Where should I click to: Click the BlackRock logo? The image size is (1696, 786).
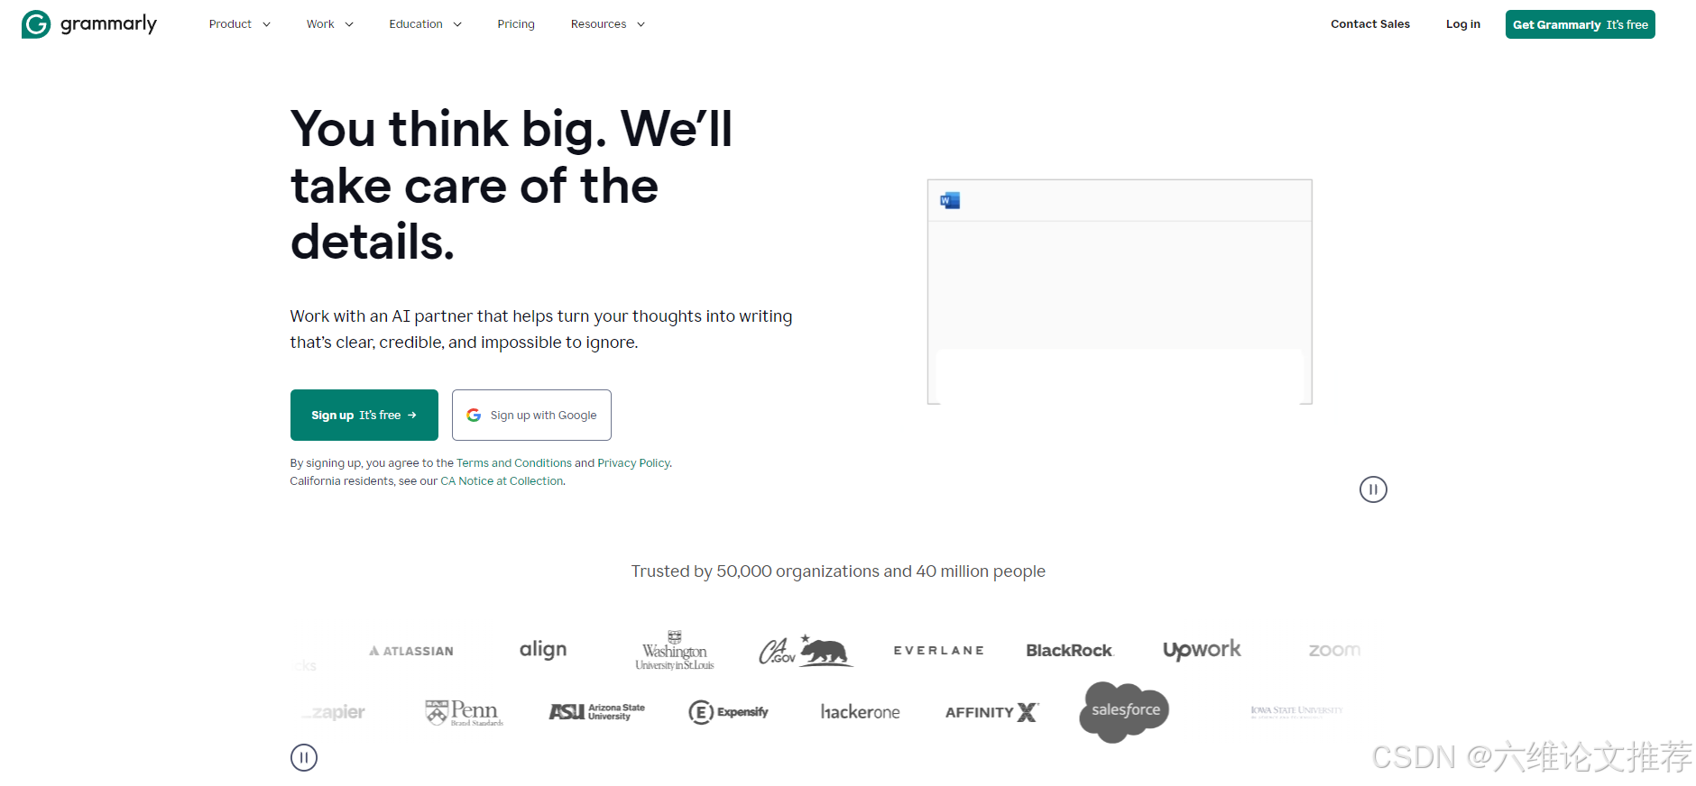point(1070,650)
